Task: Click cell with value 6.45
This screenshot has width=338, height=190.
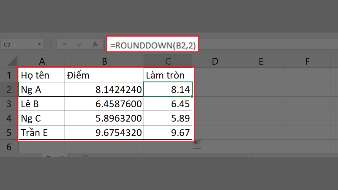Action: click(168, 104)
